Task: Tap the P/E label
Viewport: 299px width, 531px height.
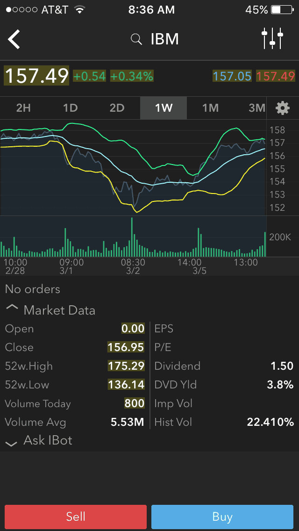Action: coord(163,347)
